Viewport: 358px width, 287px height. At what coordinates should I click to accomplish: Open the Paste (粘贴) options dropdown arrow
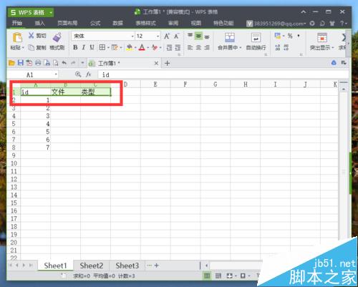tap(23, 48)
